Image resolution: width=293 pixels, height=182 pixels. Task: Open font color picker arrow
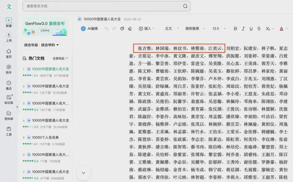click(x=287, y=28)
